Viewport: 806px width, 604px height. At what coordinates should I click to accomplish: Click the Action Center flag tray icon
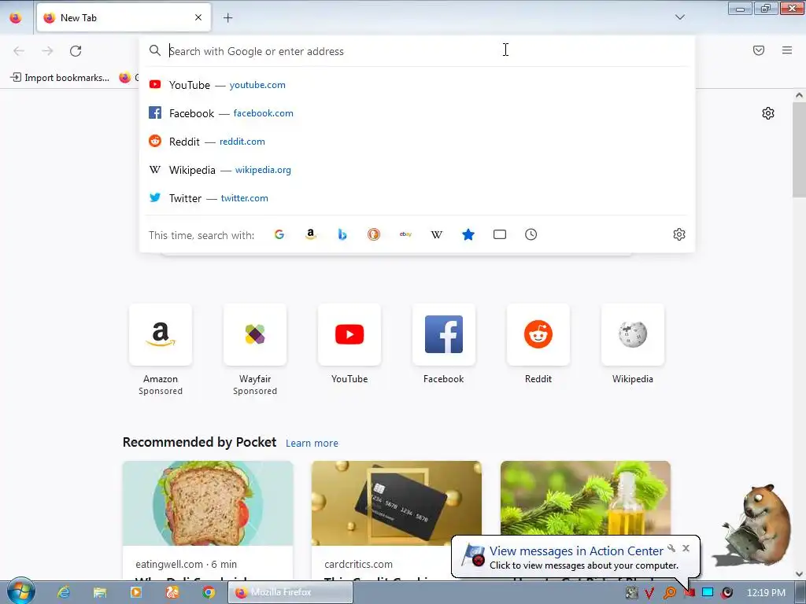tap(689, 593)
